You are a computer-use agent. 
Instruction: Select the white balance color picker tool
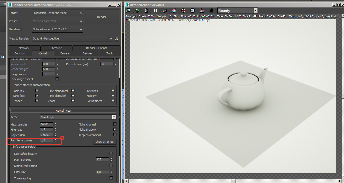click(174, 11)
